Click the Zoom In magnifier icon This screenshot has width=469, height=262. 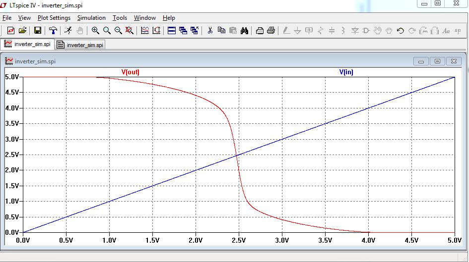pos(95,31)
